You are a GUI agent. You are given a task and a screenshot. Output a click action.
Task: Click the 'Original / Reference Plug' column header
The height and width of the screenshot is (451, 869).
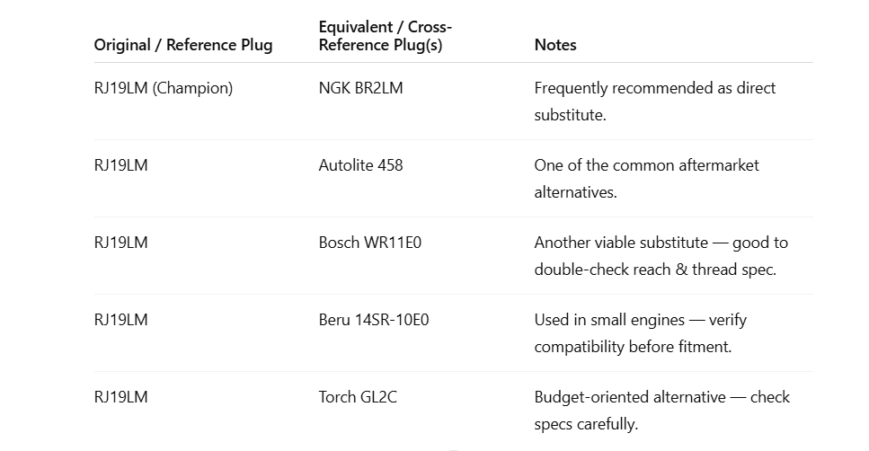tap(182, 45)
